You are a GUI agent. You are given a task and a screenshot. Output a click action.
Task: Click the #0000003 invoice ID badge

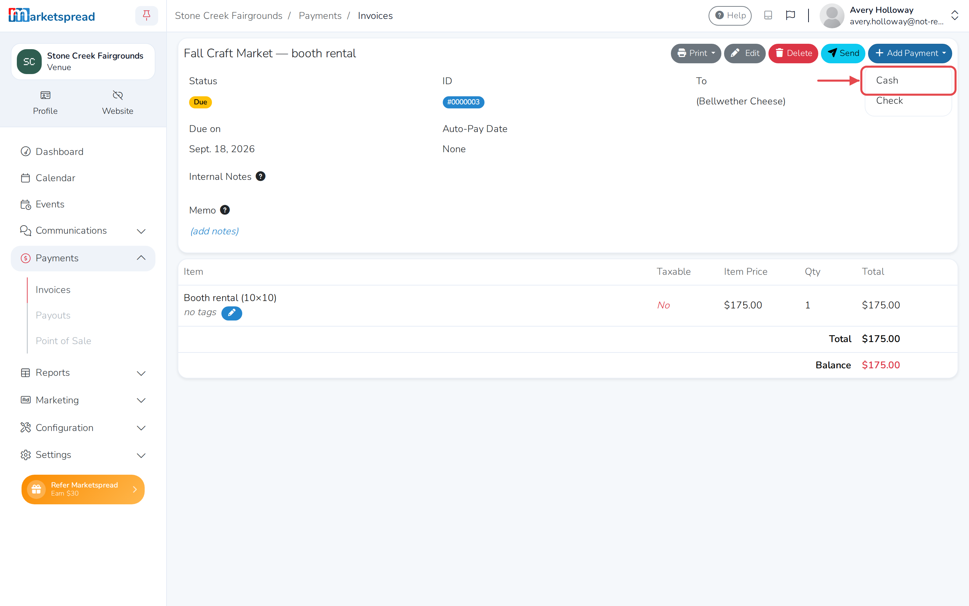[463, 102]
